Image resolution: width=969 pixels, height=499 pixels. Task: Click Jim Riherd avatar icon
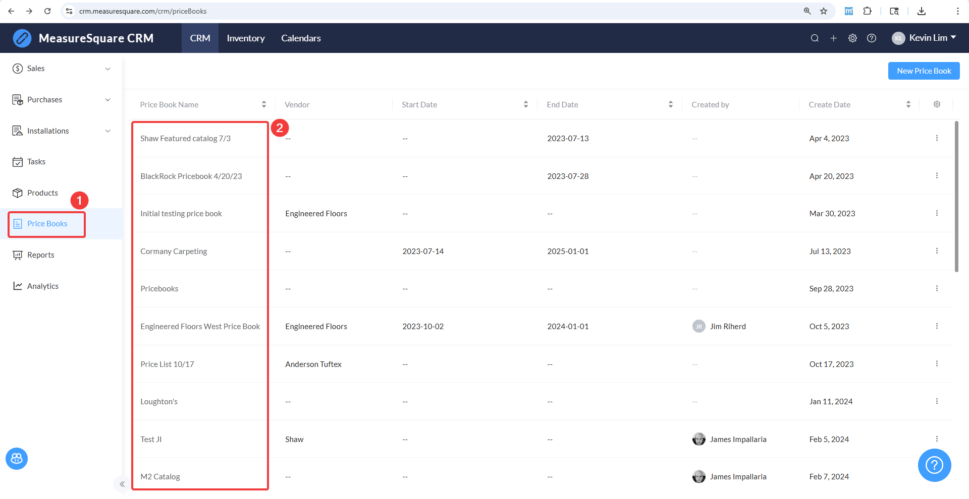coord(699,327)
